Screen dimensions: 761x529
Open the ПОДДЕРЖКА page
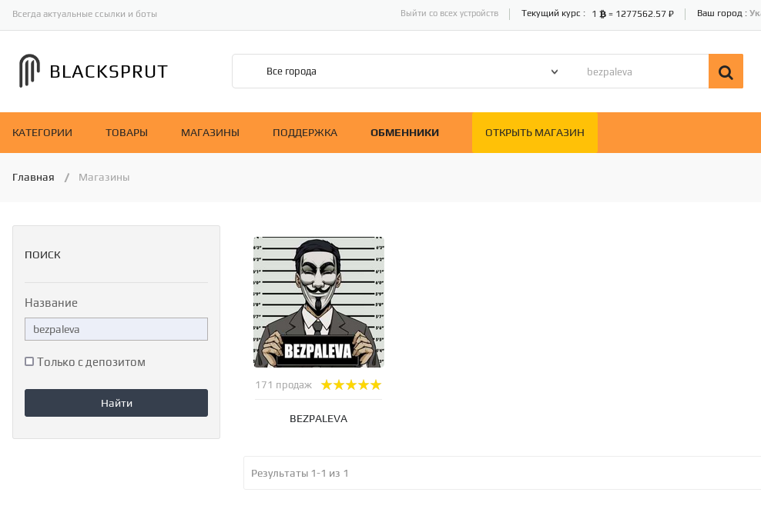305,133
